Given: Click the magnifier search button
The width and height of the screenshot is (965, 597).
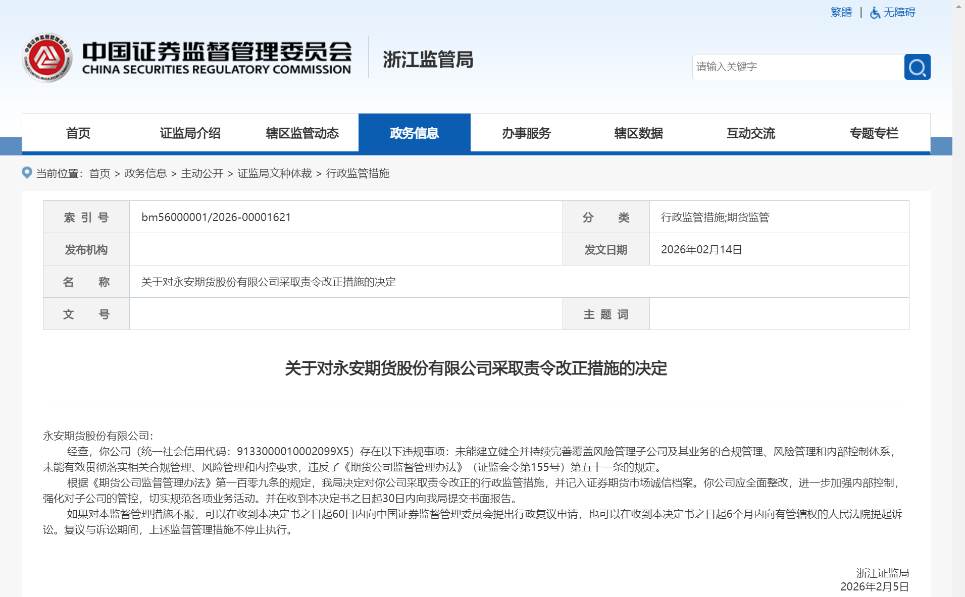Looking at the screenshot, I should click(917, 67).
